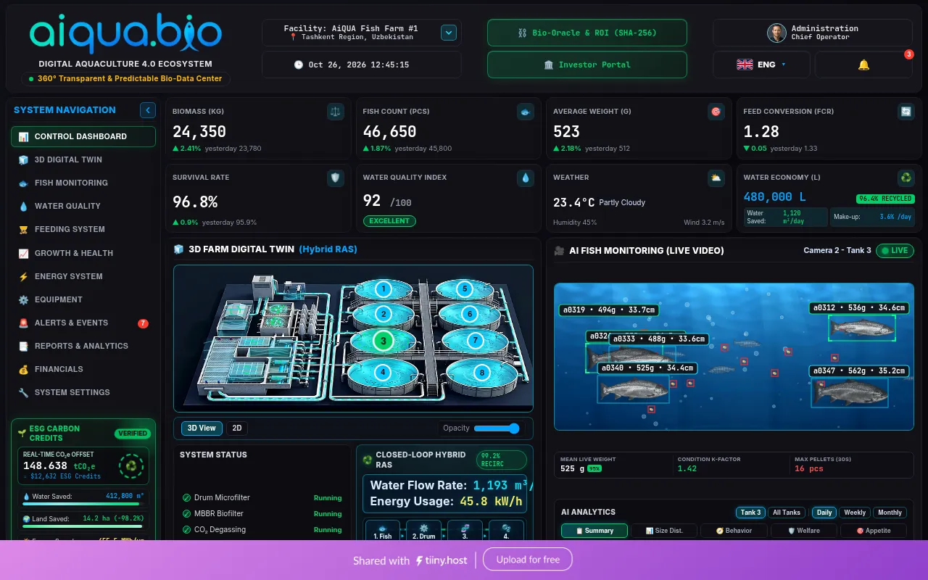Click the Opacity slider
928x580 pixels.
coord(497,428)
